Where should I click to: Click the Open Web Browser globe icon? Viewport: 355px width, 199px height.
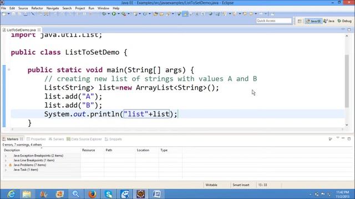210,14
